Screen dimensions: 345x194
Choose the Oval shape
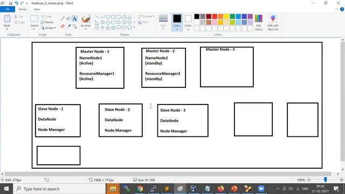[x=108, y=17]
